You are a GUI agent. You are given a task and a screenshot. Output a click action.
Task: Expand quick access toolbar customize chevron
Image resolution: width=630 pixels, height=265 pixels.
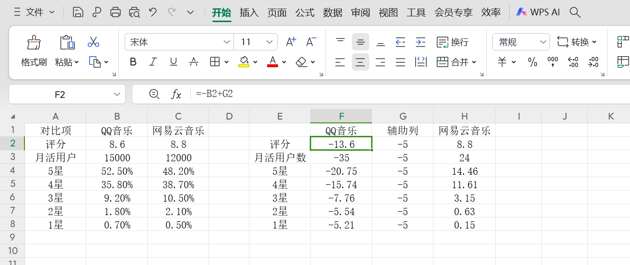tap(190, 12)
